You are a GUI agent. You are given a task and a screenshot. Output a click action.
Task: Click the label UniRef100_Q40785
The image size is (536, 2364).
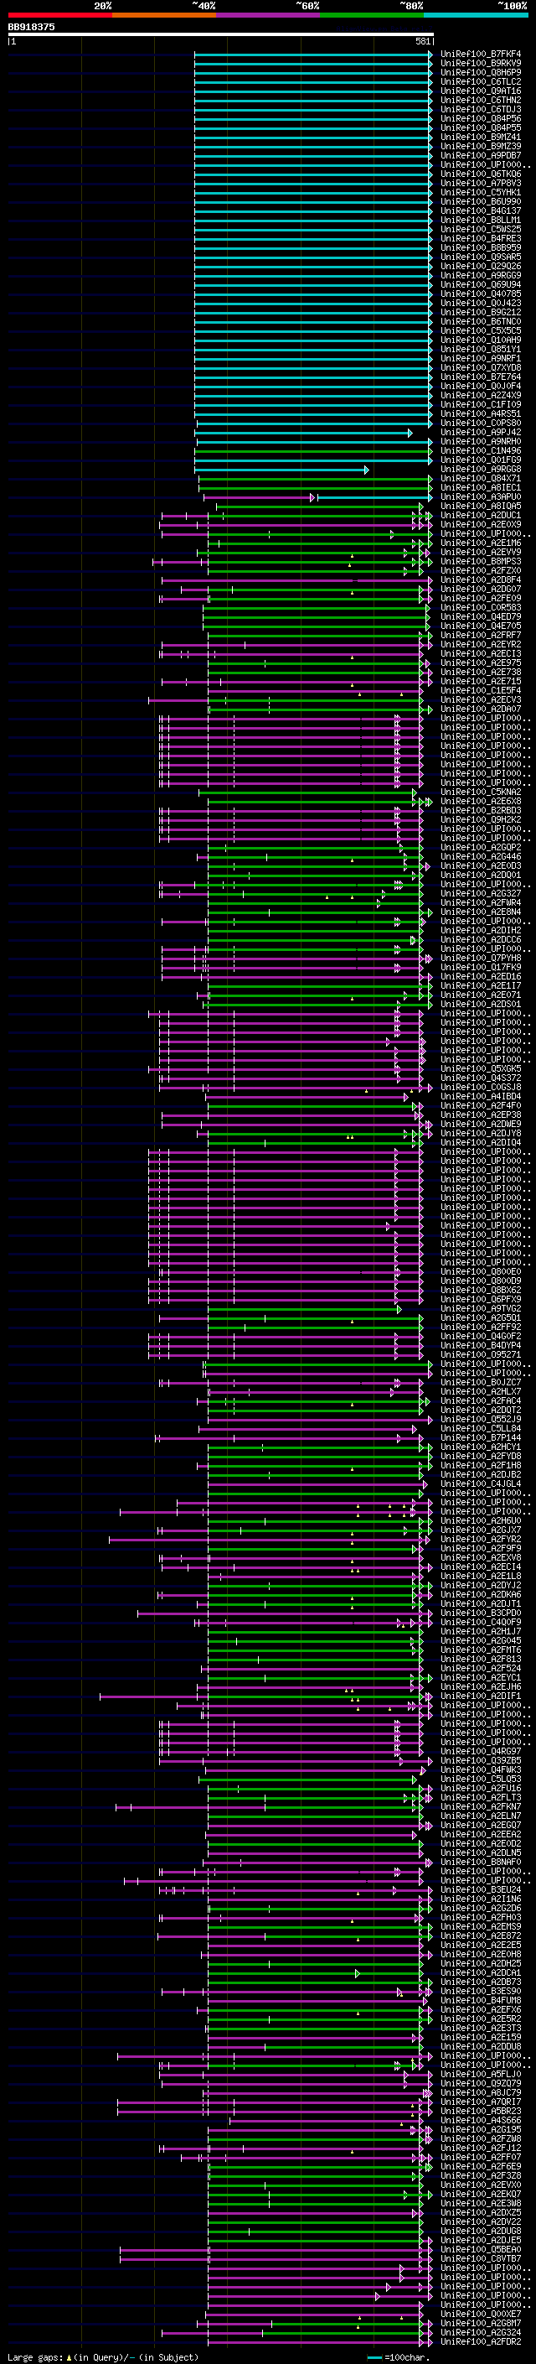click(481, 294)
